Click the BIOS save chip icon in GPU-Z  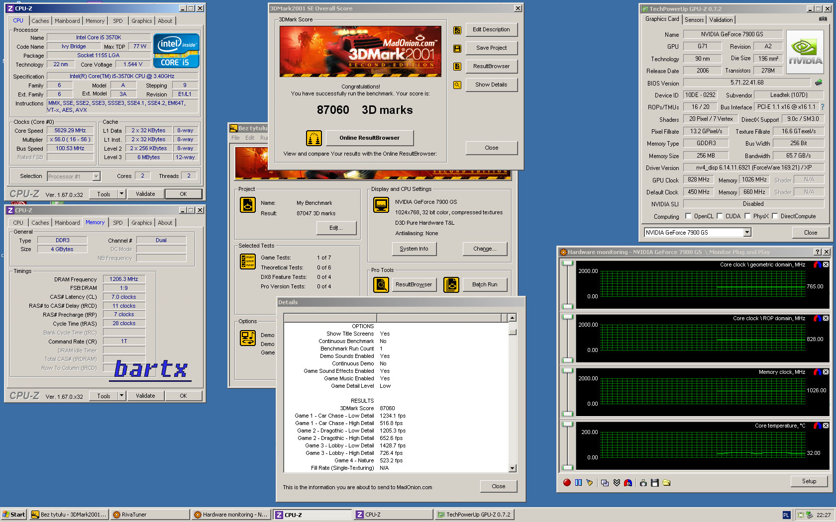click(818, 83)
